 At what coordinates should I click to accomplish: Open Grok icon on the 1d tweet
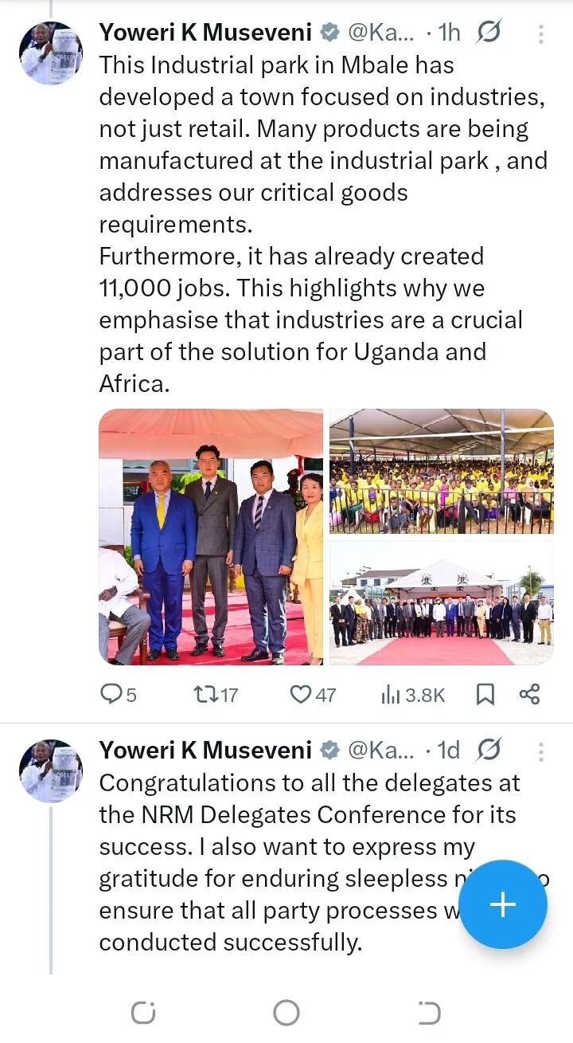(x=488, y=750)
